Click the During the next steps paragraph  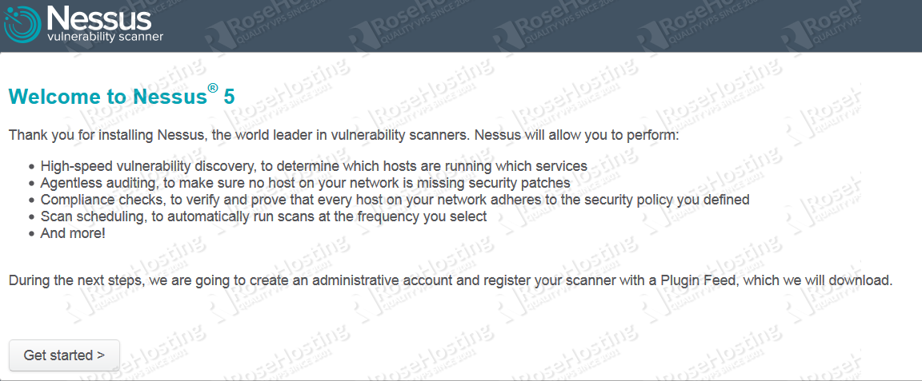point(451,280)
